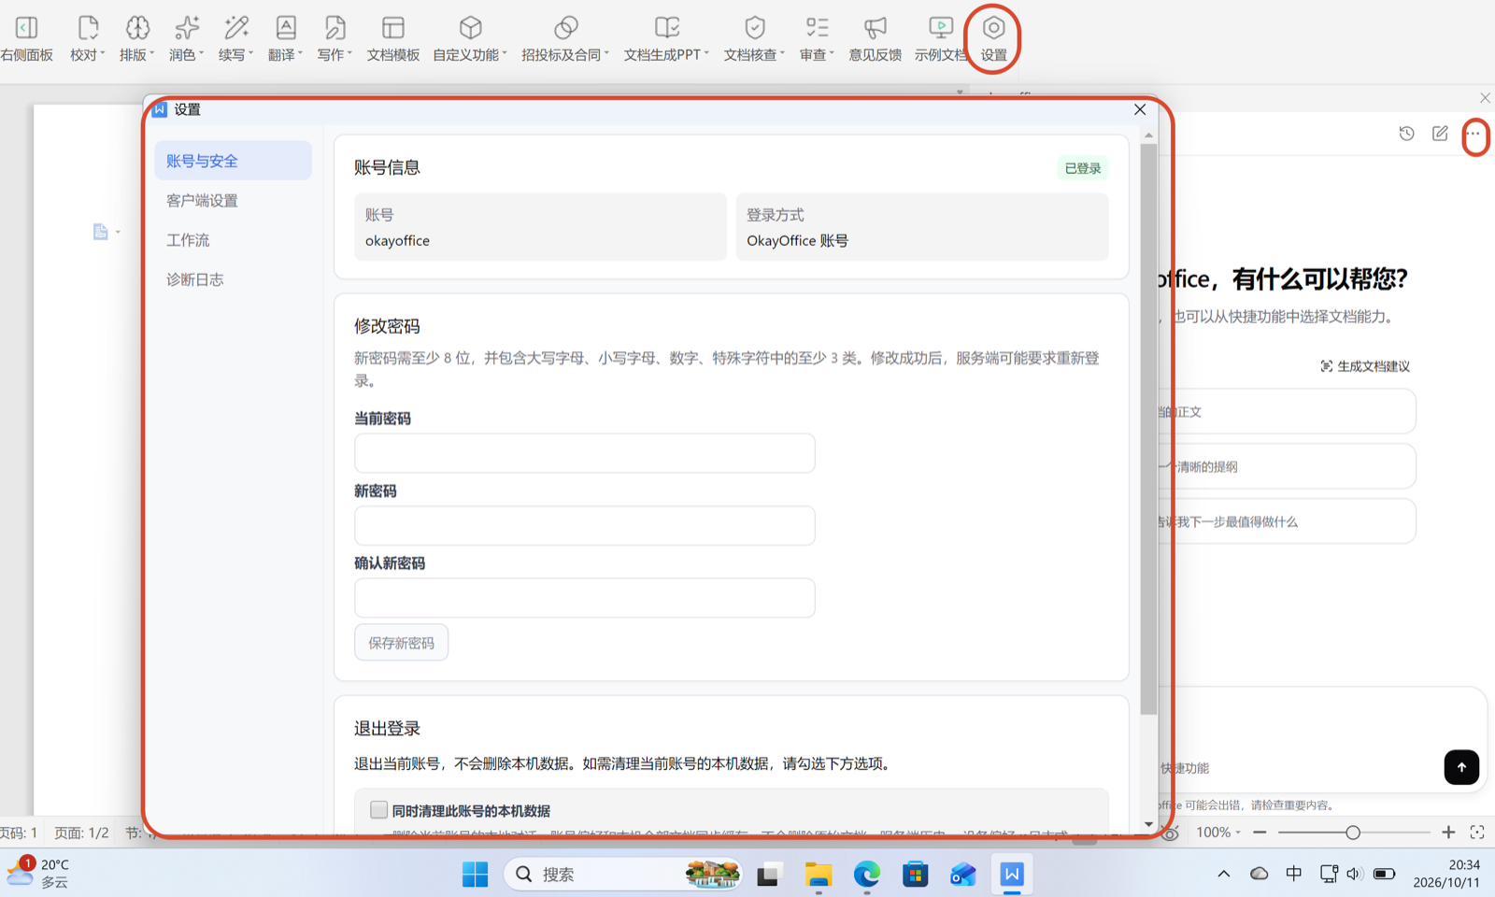Choose the suggestion 清晰的提纲 card
The width and height of the screenshot is (1495, 897).
(x=1287, y=466)
